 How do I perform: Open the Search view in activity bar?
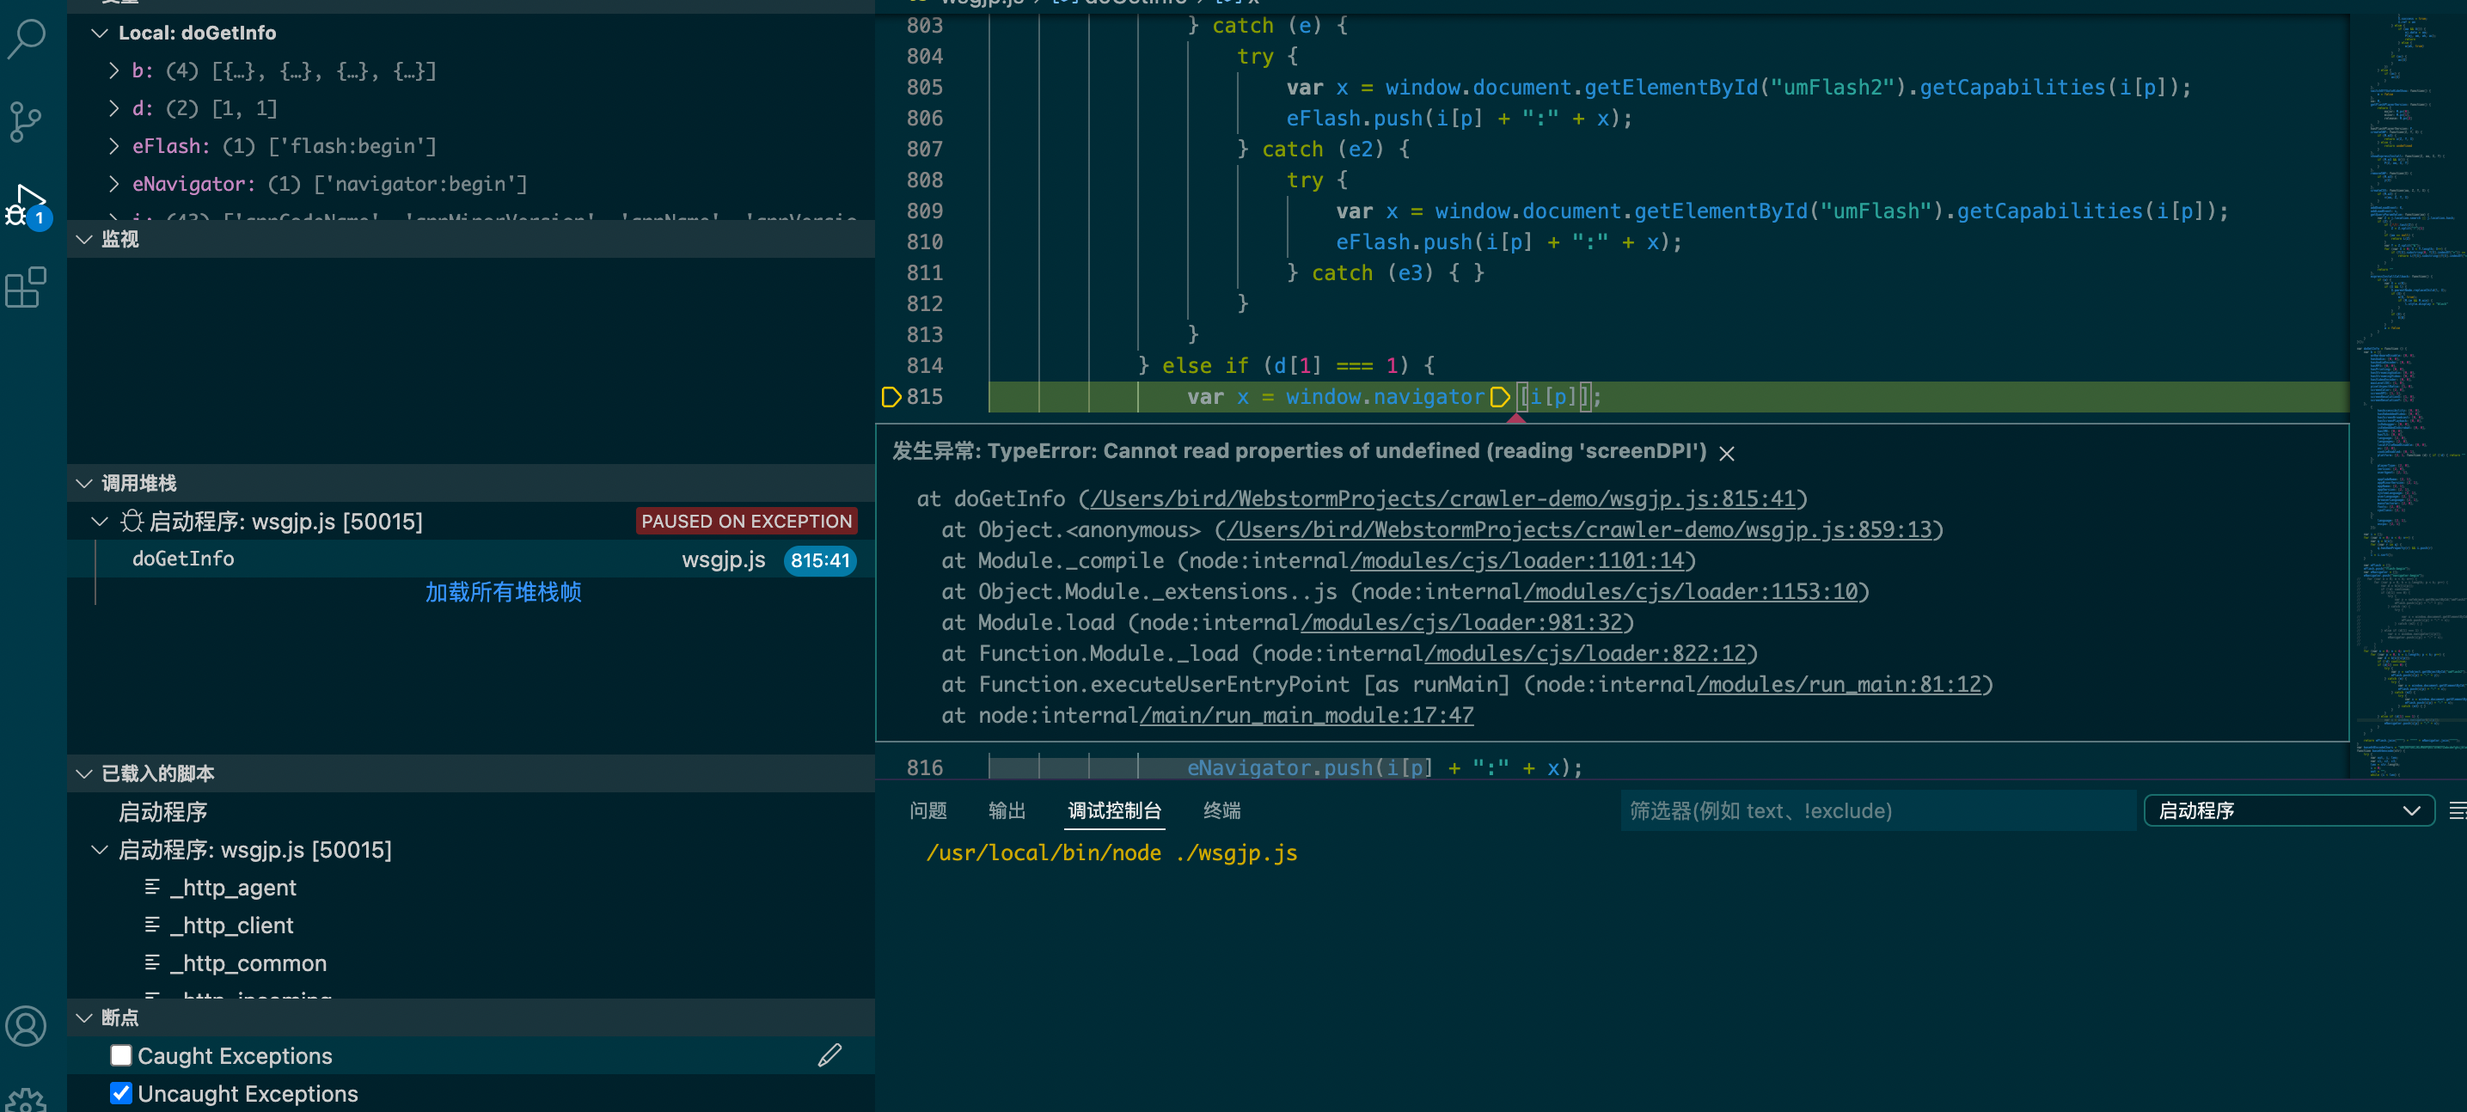tap(27, 39)
